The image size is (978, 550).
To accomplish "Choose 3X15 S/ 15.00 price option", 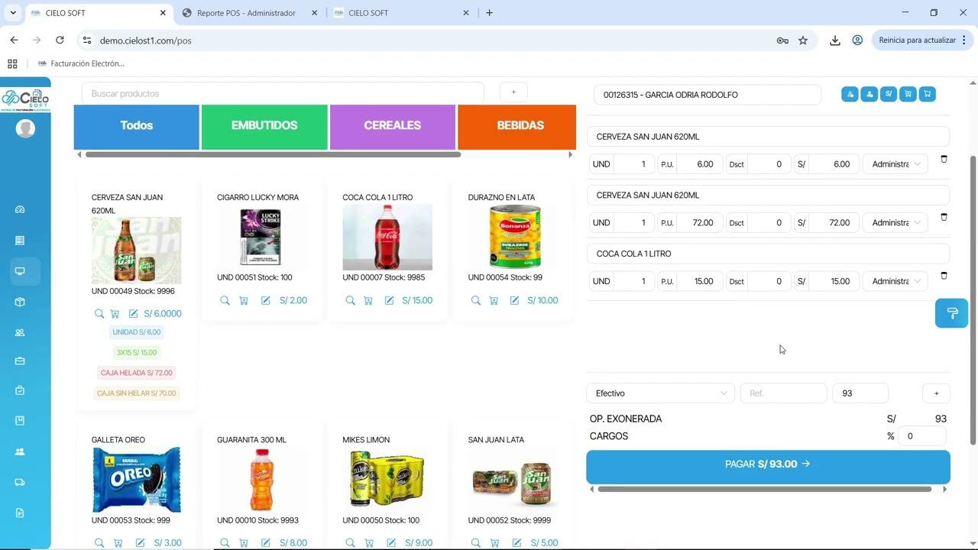I will click(137, 353).
